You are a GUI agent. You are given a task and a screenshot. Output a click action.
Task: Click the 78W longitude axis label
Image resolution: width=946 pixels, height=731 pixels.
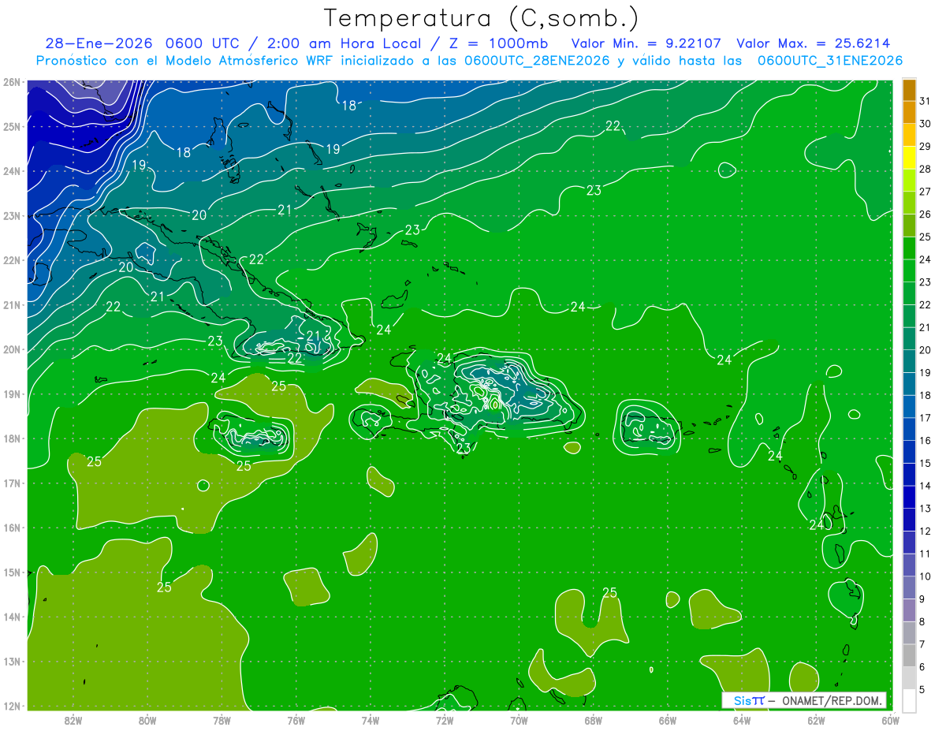tap(222, 720)
